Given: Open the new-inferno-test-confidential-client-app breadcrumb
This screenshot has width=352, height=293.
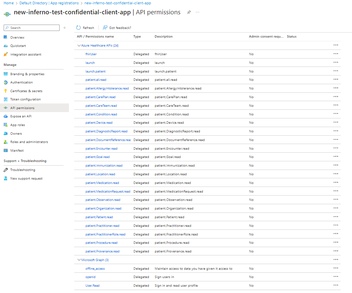Looking at the screenshot, I should coord(118,3).
